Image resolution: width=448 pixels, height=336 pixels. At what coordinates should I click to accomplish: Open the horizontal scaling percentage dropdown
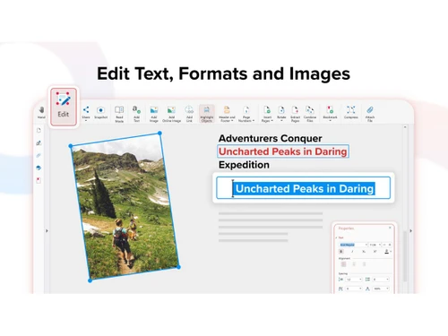point(381,289)
